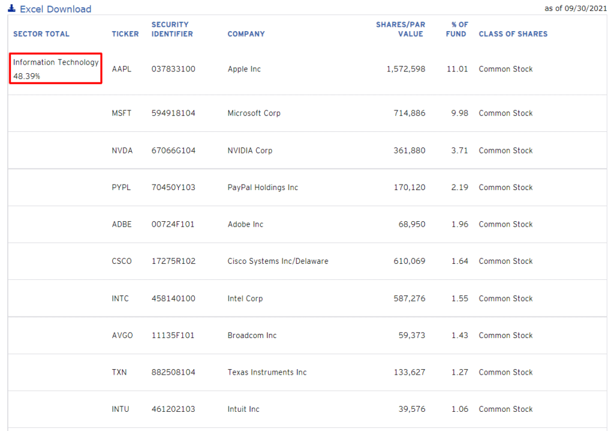Select security identifier 67066G104
This screenshot has height=431, width=614.
click(173, 150)
